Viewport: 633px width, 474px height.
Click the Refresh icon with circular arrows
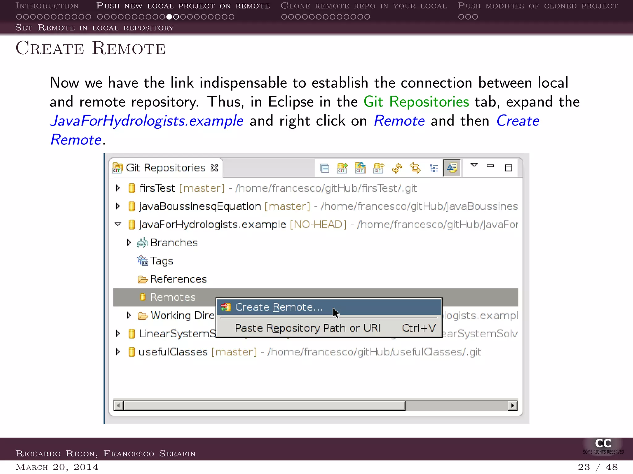pyautogui.click(x=397, y=168)
